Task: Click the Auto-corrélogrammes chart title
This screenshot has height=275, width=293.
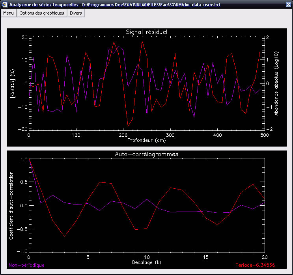Action: point(146,154)
